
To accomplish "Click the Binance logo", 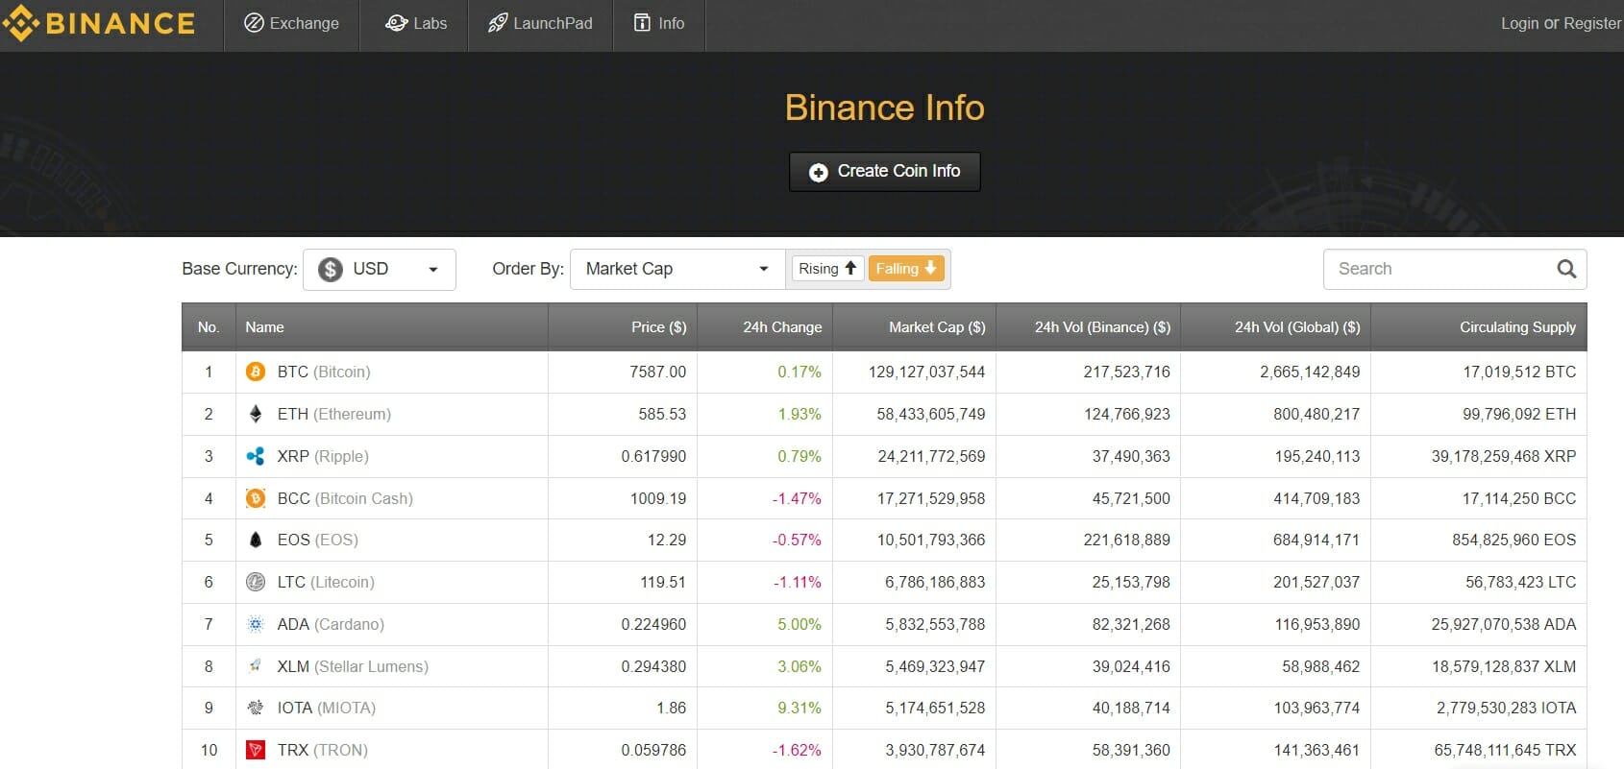I will point(99,23).
